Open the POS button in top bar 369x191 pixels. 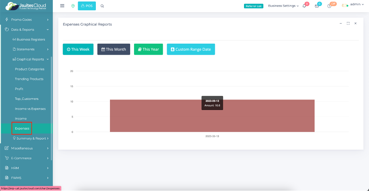(x=87, y=6)
